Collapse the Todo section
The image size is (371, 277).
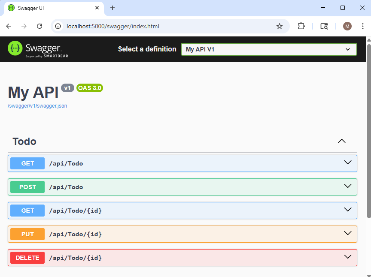(x=341, y=141)
